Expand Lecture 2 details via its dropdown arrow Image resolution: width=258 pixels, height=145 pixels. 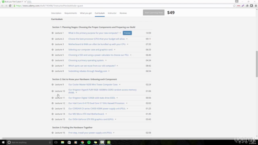click(x=127, y=39)
